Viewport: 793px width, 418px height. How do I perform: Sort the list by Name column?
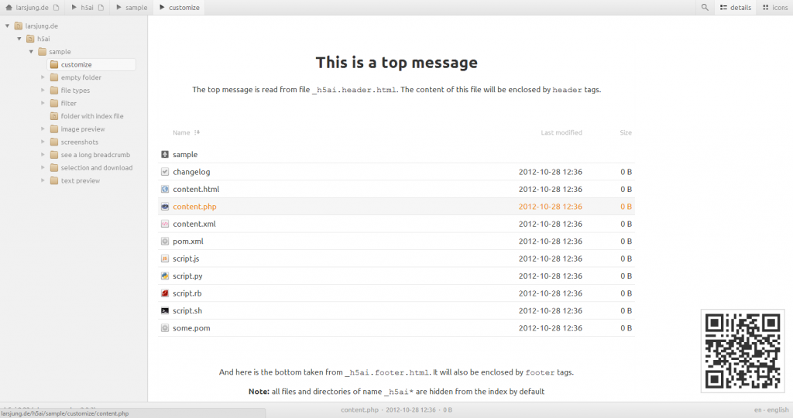click(182, 133)
